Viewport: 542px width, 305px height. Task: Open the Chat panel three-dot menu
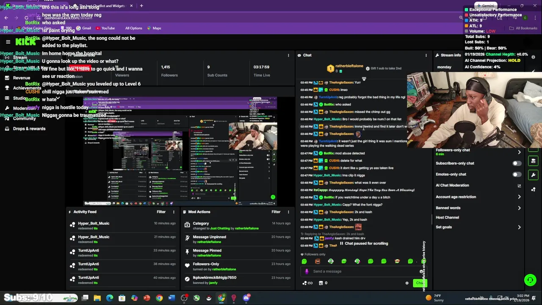pos(426,55)
